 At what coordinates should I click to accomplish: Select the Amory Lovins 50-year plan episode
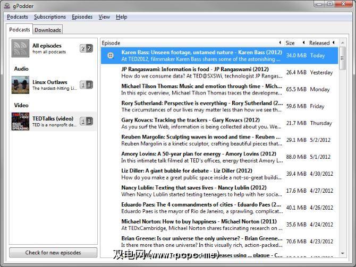[202, 157]
